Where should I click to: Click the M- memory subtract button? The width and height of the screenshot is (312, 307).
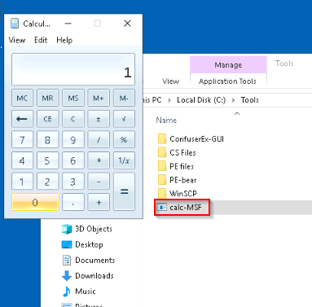coord(124,98)
